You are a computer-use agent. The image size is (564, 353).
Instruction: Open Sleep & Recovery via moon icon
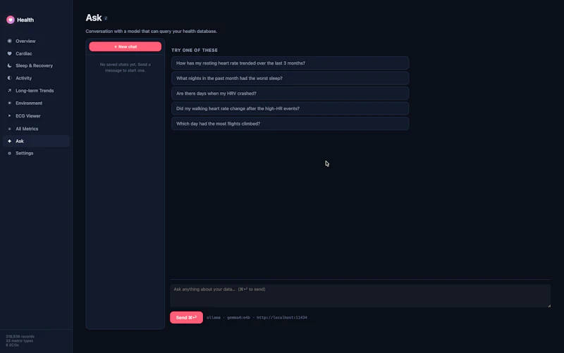[x=9, y=65]
